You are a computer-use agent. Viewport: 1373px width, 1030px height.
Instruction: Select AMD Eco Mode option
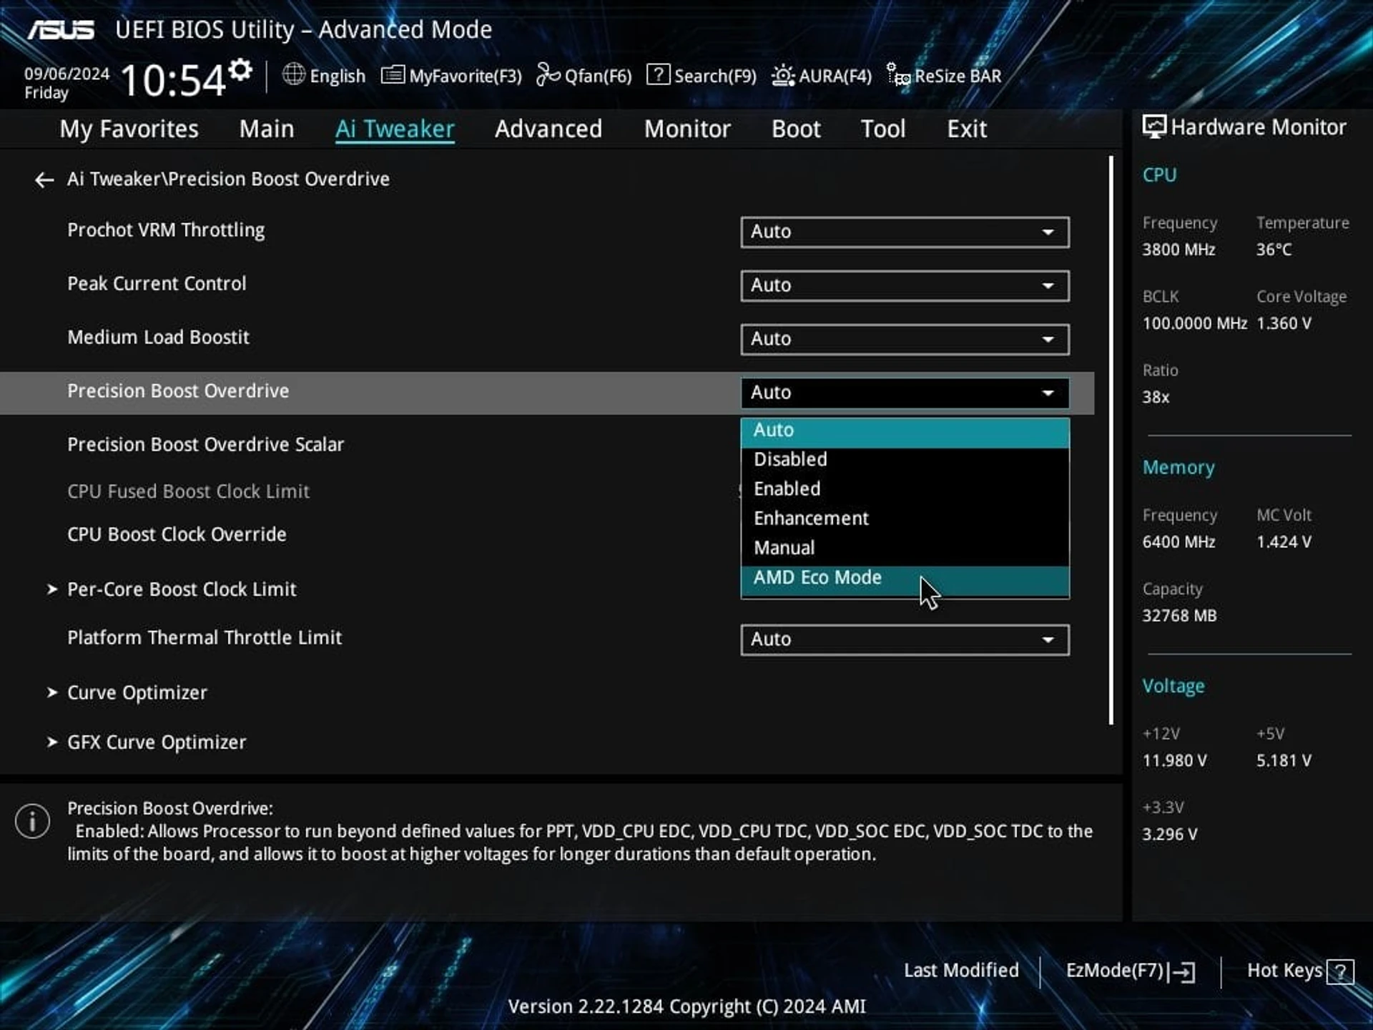pyautogui.click(x=905, y=580)
